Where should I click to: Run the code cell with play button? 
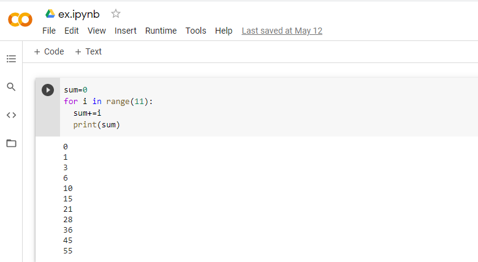pyautogui.click(x=48, y=90)
